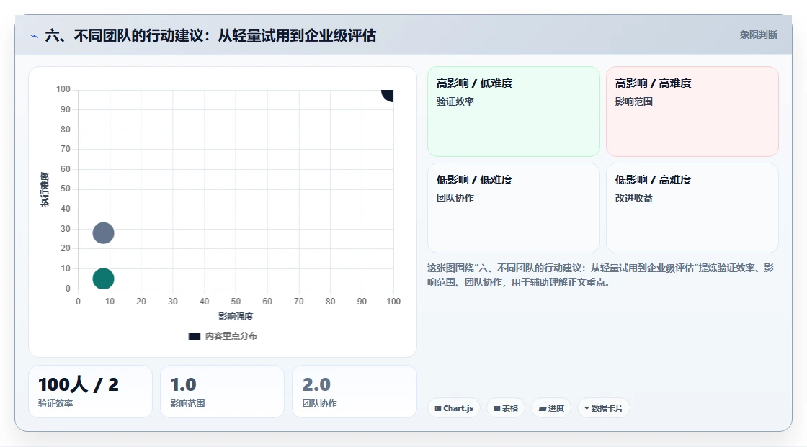
Task: Click the Chart.js tag chip
Action: (x=454, y=408)
